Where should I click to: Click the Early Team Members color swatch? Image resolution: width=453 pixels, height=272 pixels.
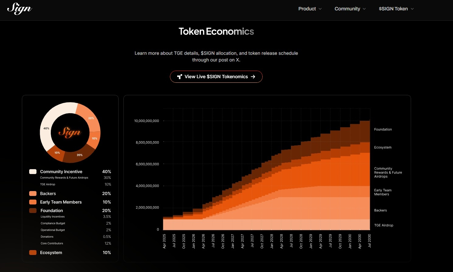[33, 202]
